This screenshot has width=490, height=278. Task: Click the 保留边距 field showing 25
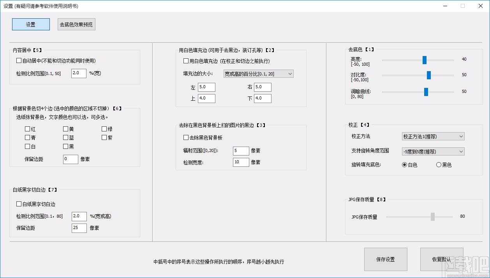[79, 228]
